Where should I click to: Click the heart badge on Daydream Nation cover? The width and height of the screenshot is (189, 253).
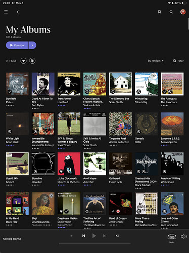(x=61, y=212)
